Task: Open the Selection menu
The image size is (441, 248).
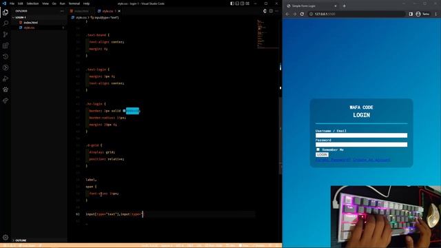Action: pyautogui.click(x=32, y=3)
